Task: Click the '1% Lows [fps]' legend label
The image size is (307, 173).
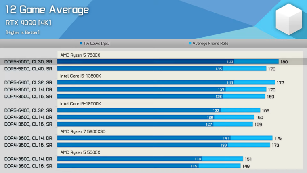Action: click(97, 44)
